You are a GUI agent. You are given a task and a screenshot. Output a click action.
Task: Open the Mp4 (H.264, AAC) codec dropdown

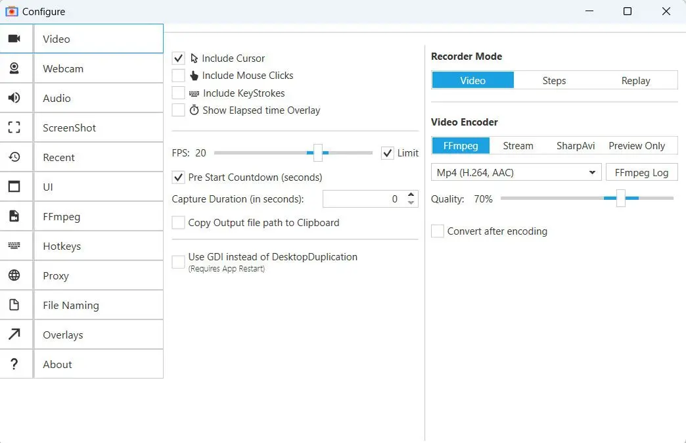(x=516, y=172)
